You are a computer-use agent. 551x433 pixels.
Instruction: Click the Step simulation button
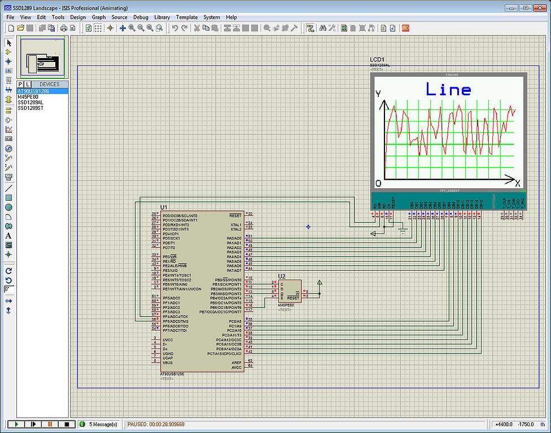click(x=33, y=424)
